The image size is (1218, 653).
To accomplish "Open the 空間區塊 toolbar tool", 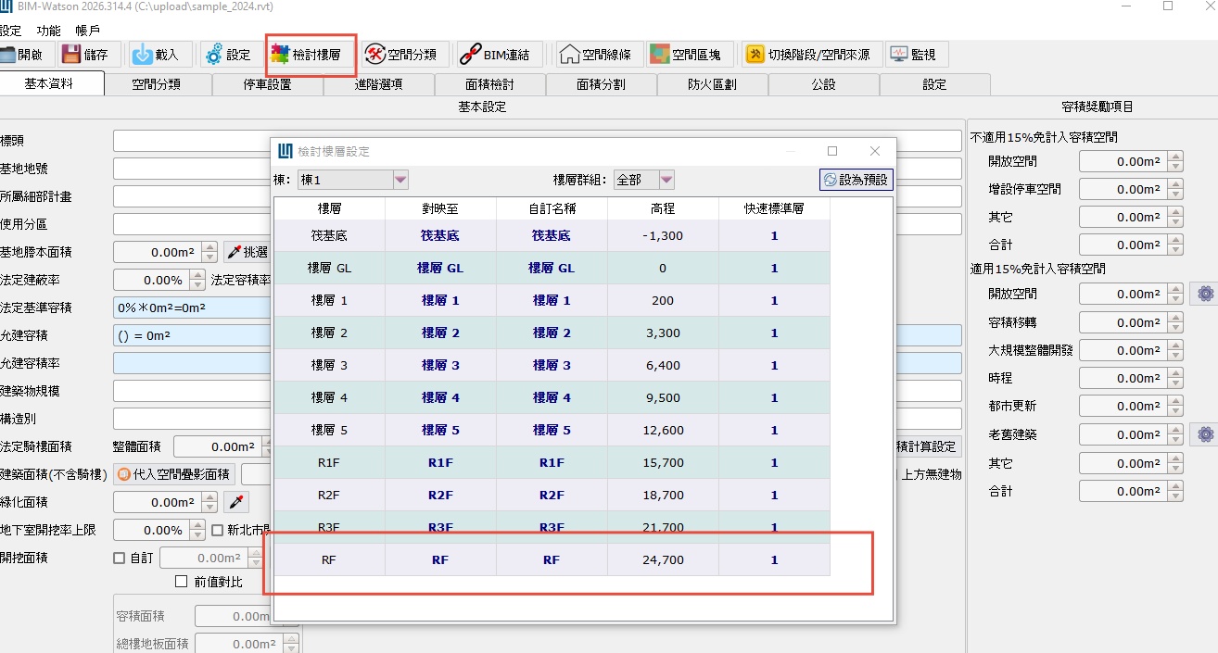I will (x=690, y=55).
